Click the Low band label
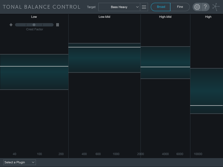The image size is (223, 167). (x=34, y=17)
